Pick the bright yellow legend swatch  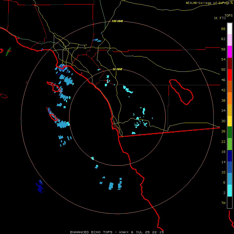pos(230,121)
